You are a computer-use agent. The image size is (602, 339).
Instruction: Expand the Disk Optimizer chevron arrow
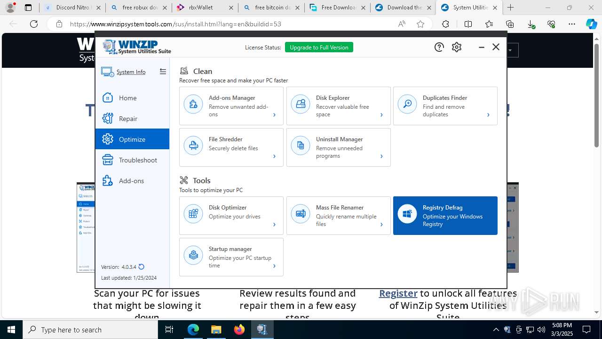(x=275, y=225)
